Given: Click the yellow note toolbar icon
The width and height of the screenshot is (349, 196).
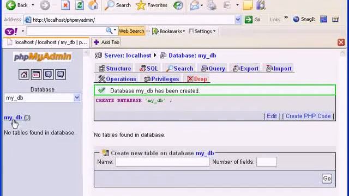Looking at the screenshot, I should (248, 5).
